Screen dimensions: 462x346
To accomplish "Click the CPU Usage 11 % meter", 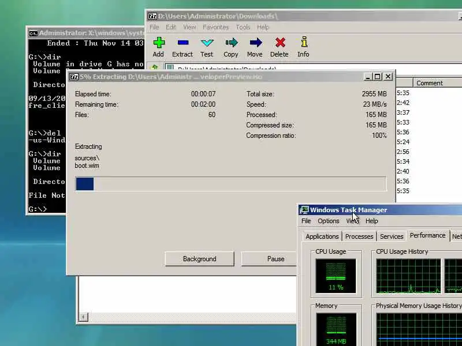I will click(336, 276).
